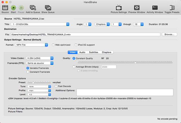The image size is (181, 123).
Task: Open Picture Settings TV icon
Action: point(119,8)
